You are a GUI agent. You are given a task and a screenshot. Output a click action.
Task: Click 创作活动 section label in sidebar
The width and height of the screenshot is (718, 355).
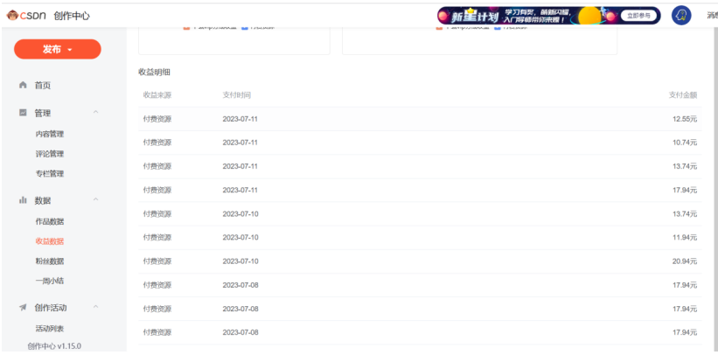click(x=51, y=308)
